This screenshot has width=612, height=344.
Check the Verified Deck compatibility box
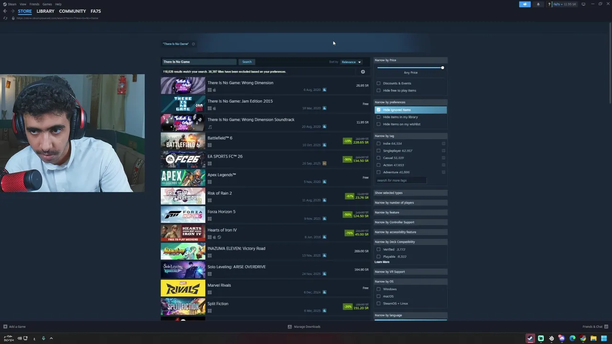point(379,249)
